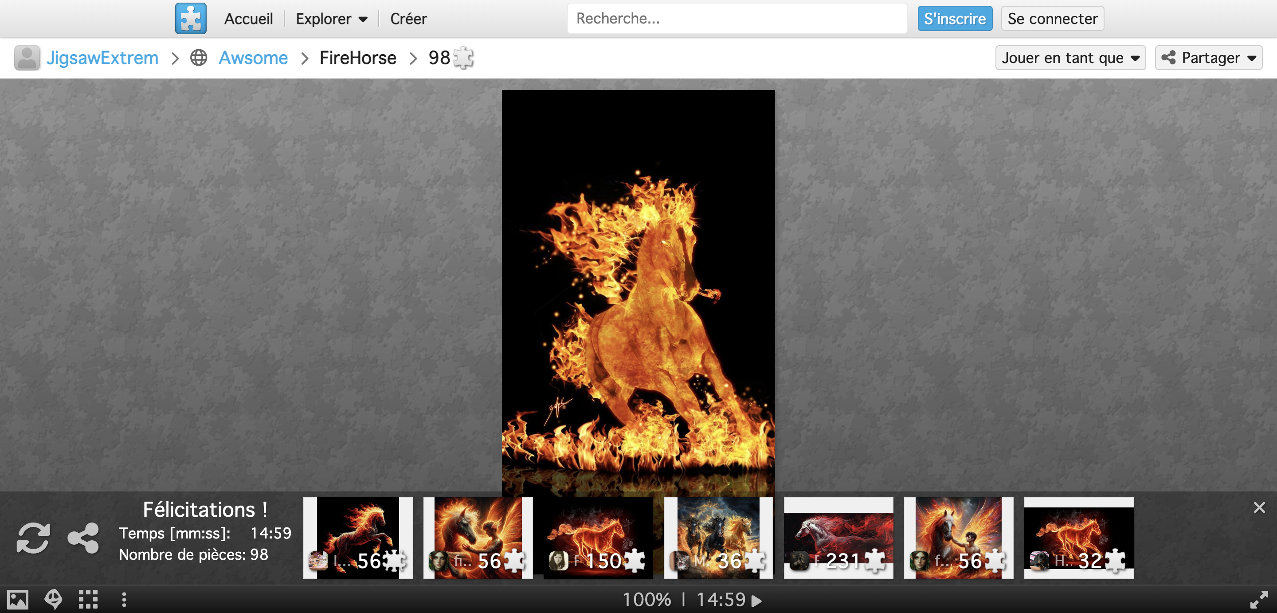Click the arrange pieces grid icon
The height and width of the screenshot is (613, 1277).
88,599
